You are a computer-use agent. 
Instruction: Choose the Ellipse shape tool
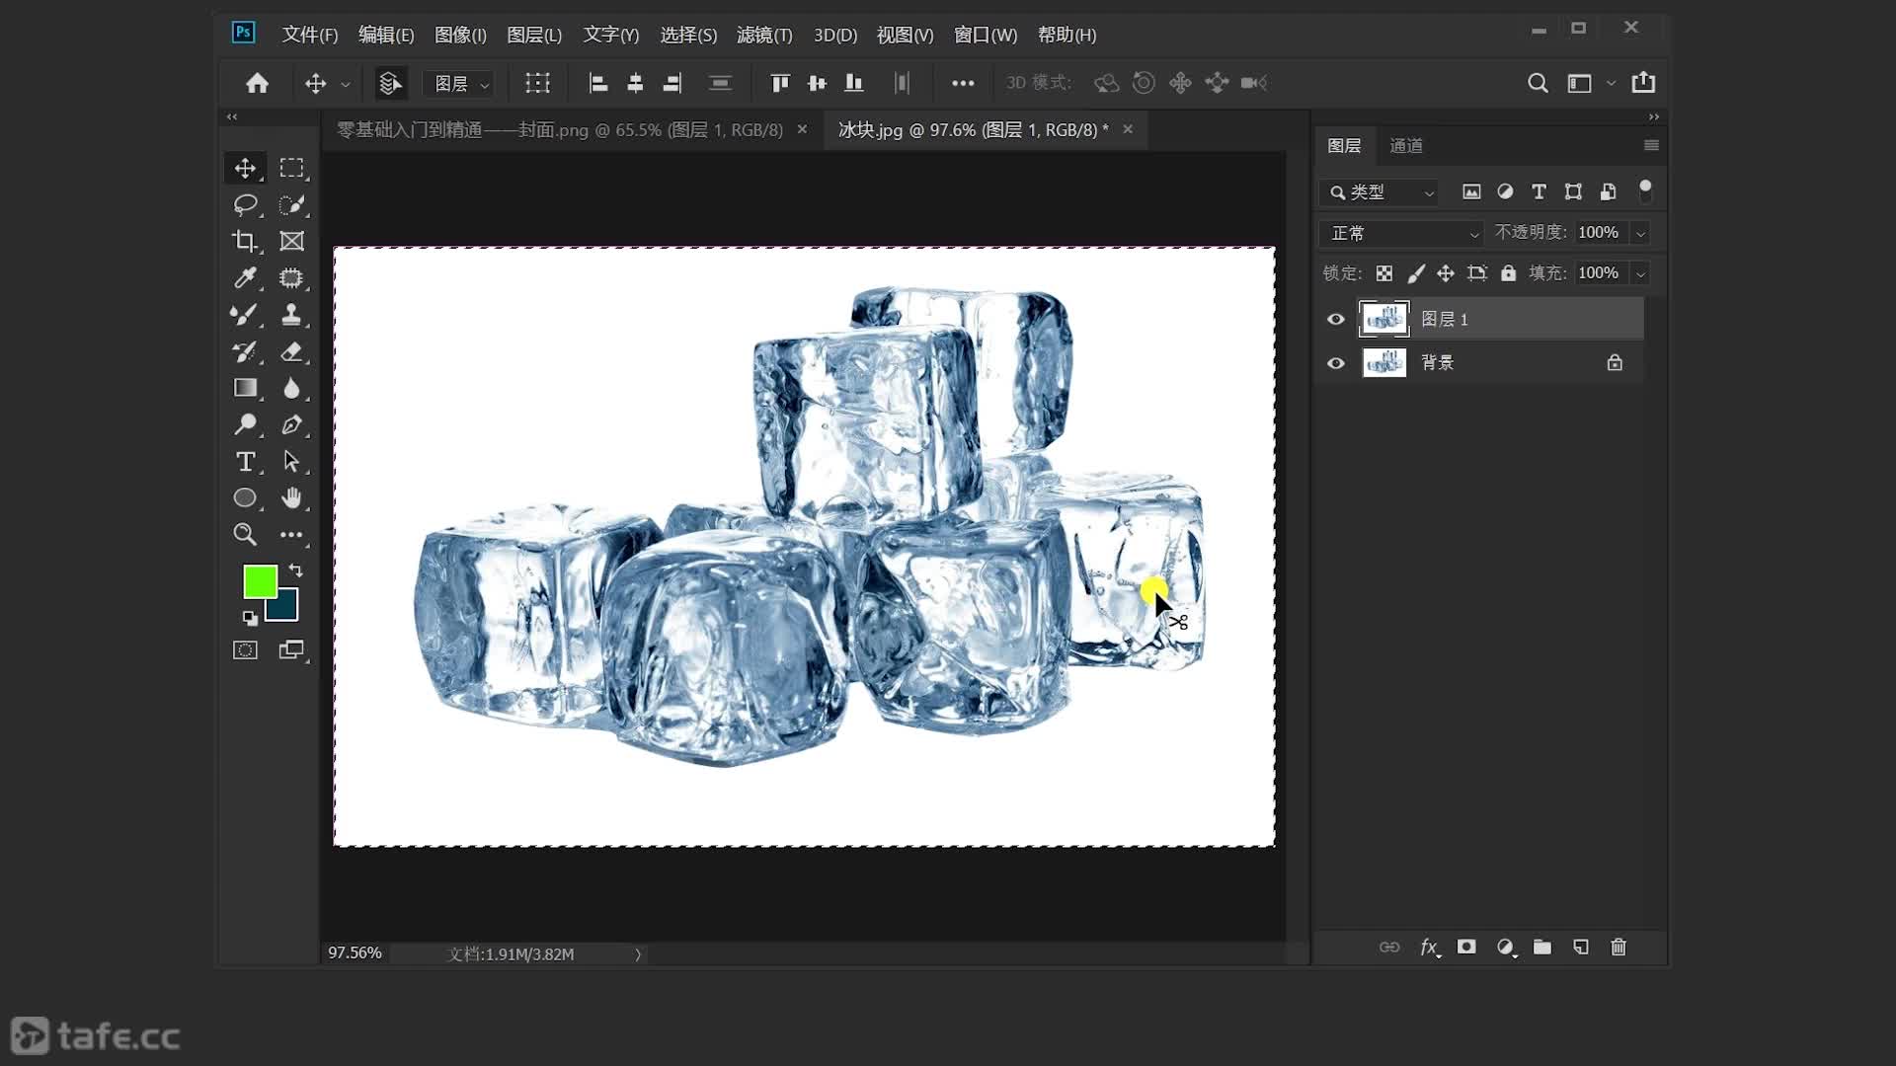pyautogui.click(x=245, y=497)
